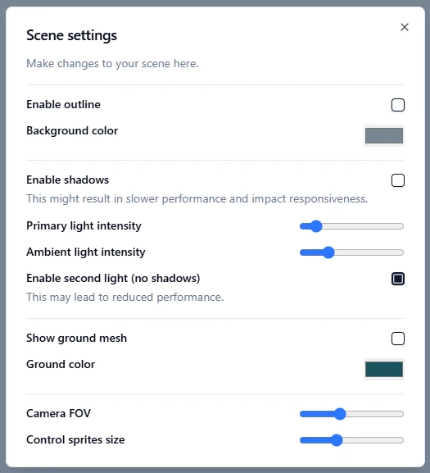Click the Enable second light label text
Screen dimensions: 430x473
[113, 278]
